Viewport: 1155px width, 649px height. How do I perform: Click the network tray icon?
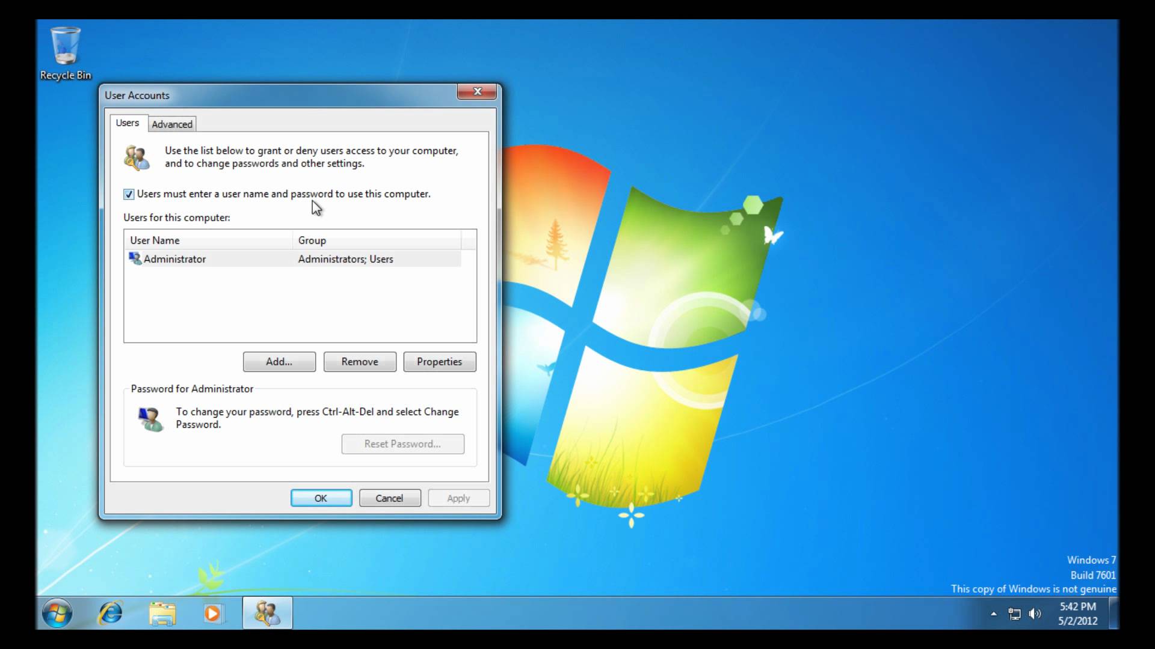click(1014, 614)
